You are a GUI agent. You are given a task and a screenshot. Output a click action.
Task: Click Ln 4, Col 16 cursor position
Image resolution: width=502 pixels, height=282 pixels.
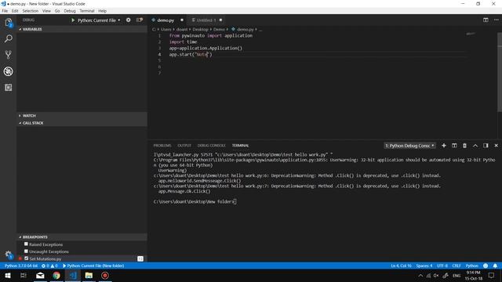[401, 266]
